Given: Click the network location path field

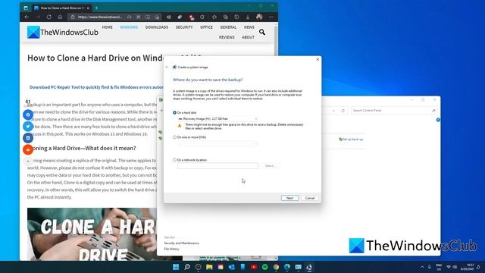Looking at the screenshot, I should (x=217, y=166).
